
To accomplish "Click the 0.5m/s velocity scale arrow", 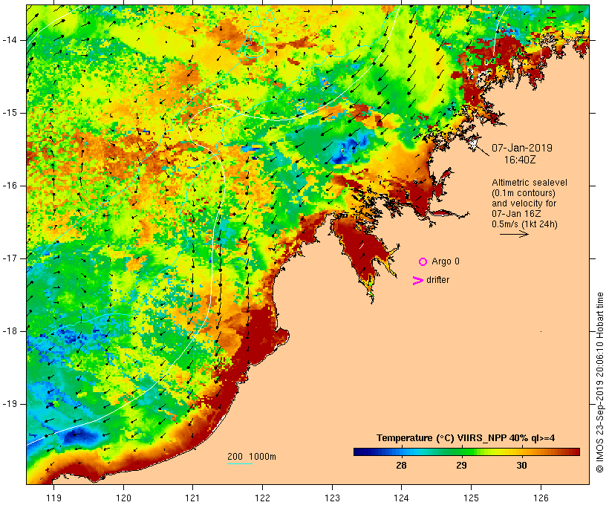I will pos(514,234).
